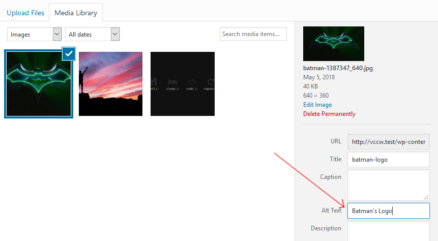Open the Edit Image link
The width and height of the screenshot is (438, 241).
point(317,105)
